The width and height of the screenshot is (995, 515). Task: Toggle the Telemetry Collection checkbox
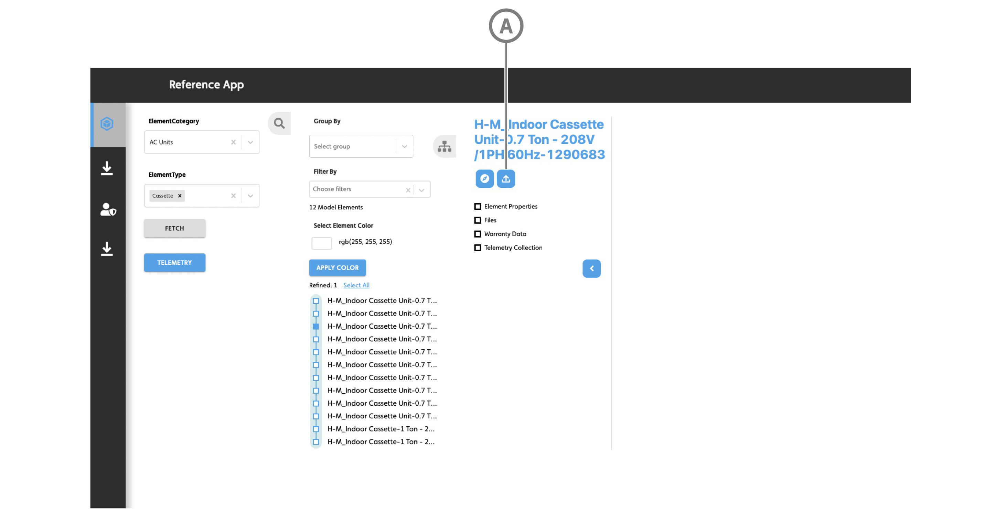coord(478,248)
